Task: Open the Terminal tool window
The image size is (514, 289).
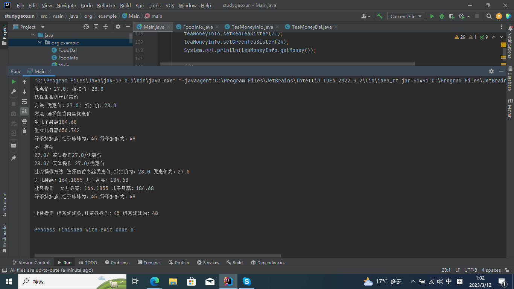Action: [x=149, y=262]
